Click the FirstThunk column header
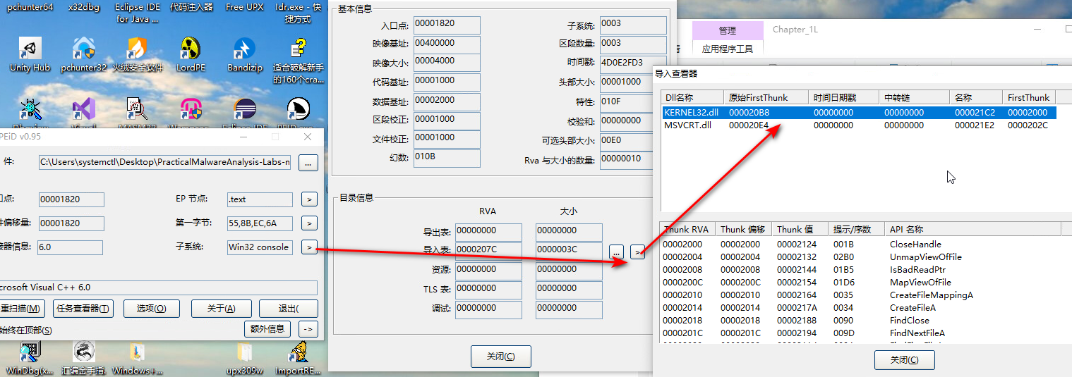Viewport: 1072px width, 377px height. pyautogui.click(x=1029, y=97)
